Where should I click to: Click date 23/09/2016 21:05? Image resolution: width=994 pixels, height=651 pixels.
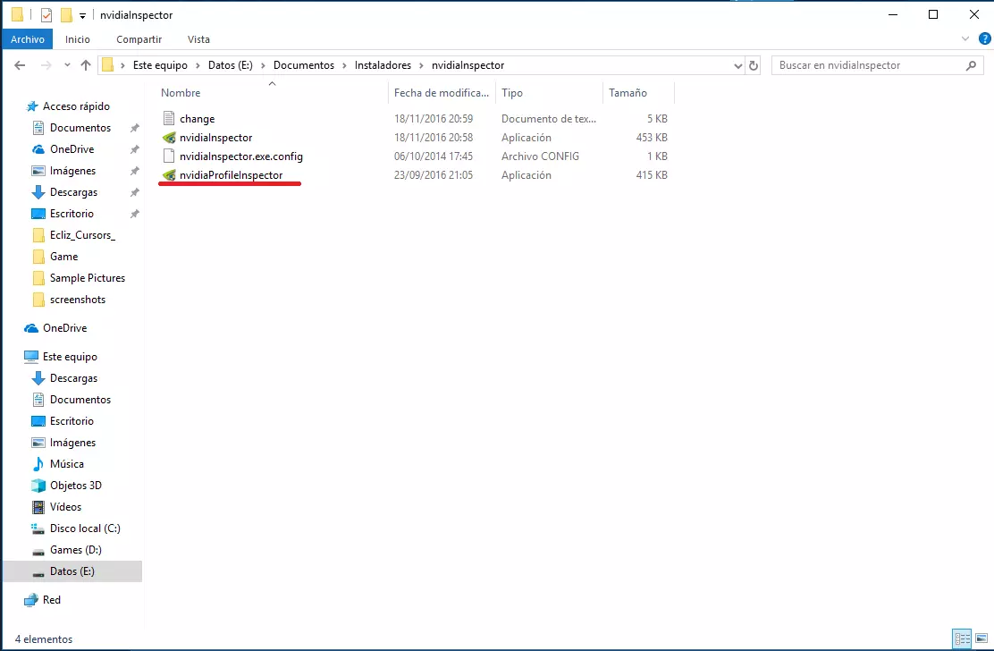coord(434,175)
